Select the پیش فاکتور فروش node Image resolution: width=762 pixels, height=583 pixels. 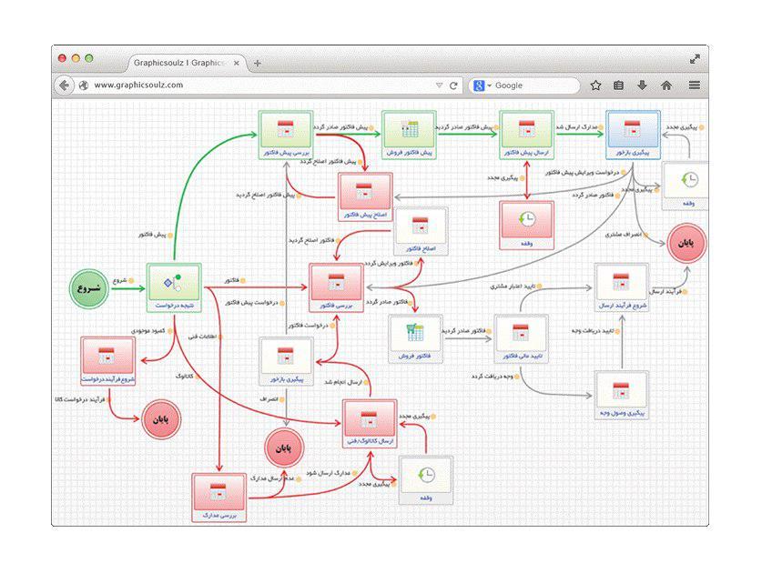(409, 135)
